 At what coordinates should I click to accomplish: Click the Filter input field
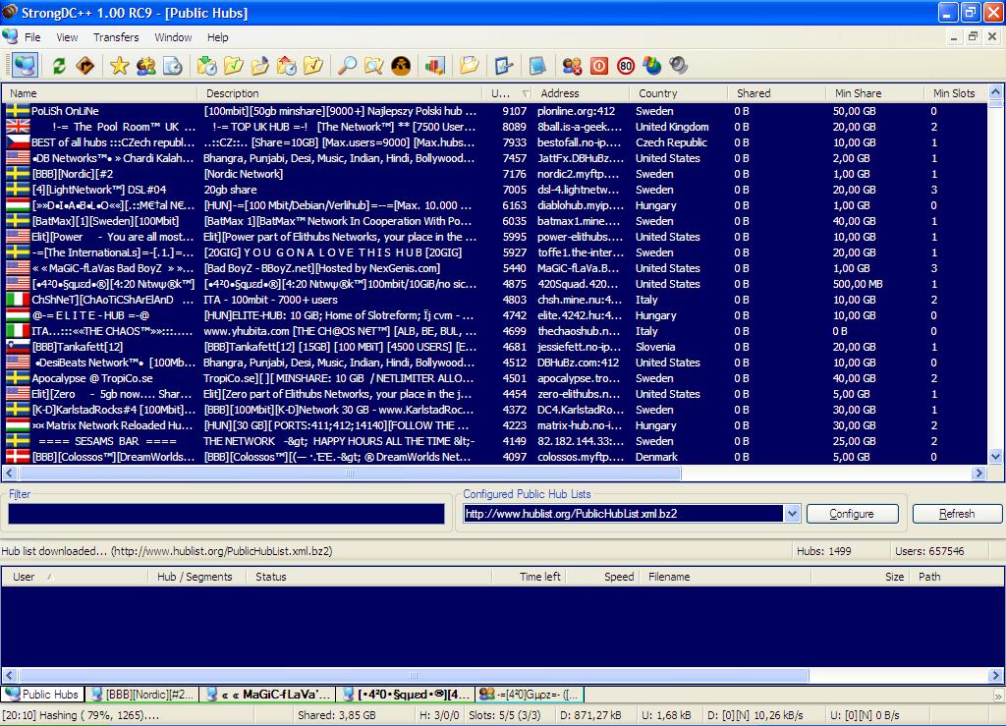(x=226, y=514)
